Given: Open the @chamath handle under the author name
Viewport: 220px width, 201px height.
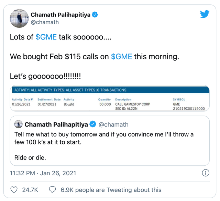Looking at the screenshot, I should tap(45, 22).
